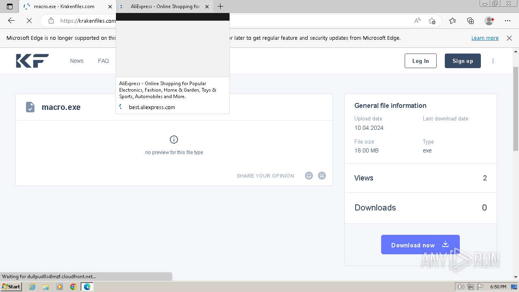Rate file with happy smiley face
Screen dimensions: 519x292
309,176
